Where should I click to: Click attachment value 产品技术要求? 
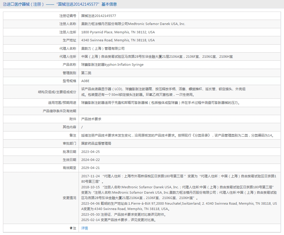(91, 119)
